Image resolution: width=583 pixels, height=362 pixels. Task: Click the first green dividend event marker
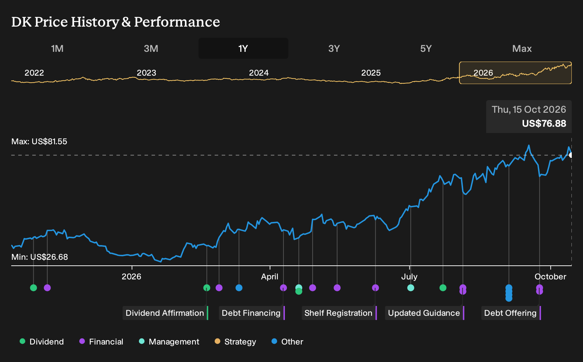click(33, 288)
